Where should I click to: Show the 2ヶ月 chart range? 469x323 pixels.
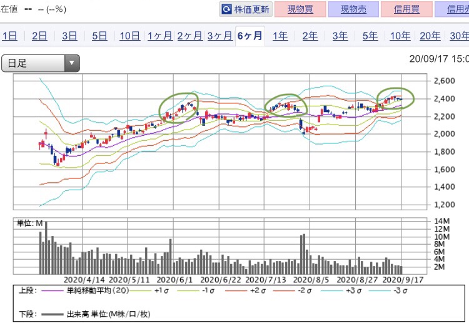tap(189, 36)
